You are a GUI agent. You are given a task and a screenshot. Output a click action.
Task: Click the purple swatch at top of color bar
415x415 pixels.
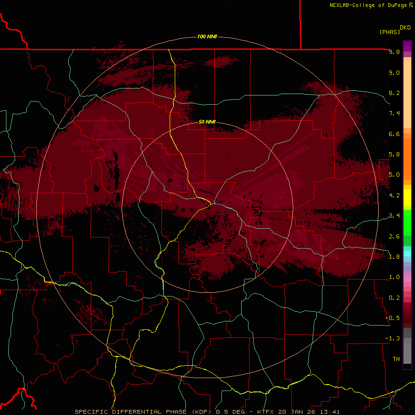[407, 46]
